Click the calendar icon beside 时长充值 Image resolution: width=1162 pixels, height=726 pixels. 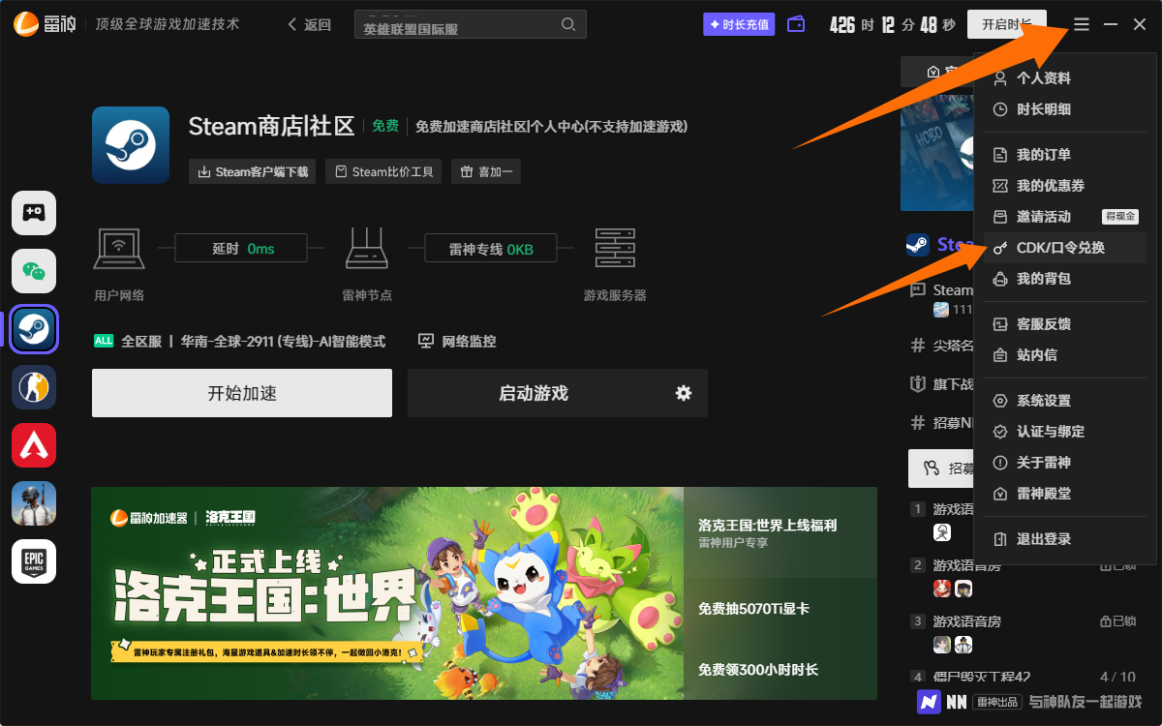click(x=796, y=23)
